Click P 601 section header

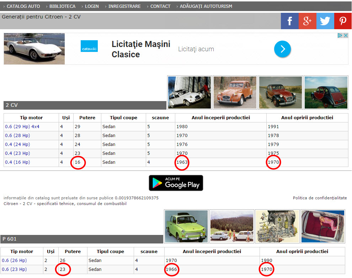(x=82, y=239)
